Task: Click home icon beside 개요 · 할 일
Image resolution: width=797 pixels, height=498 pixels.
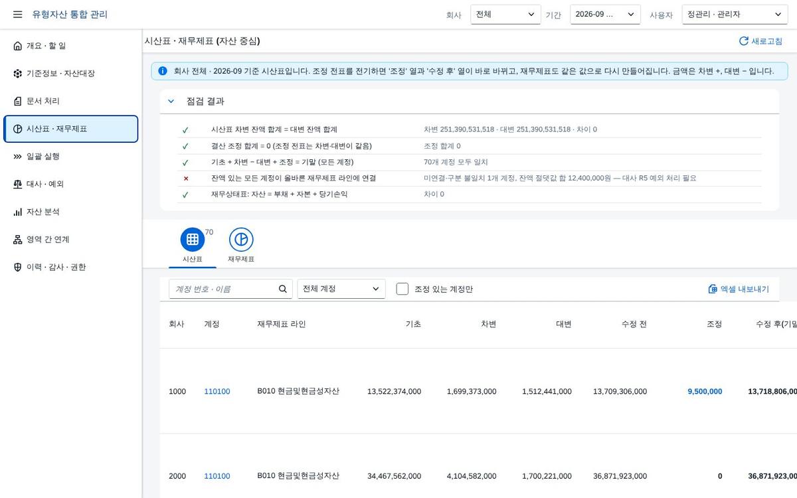Action: tap(17, 46)
